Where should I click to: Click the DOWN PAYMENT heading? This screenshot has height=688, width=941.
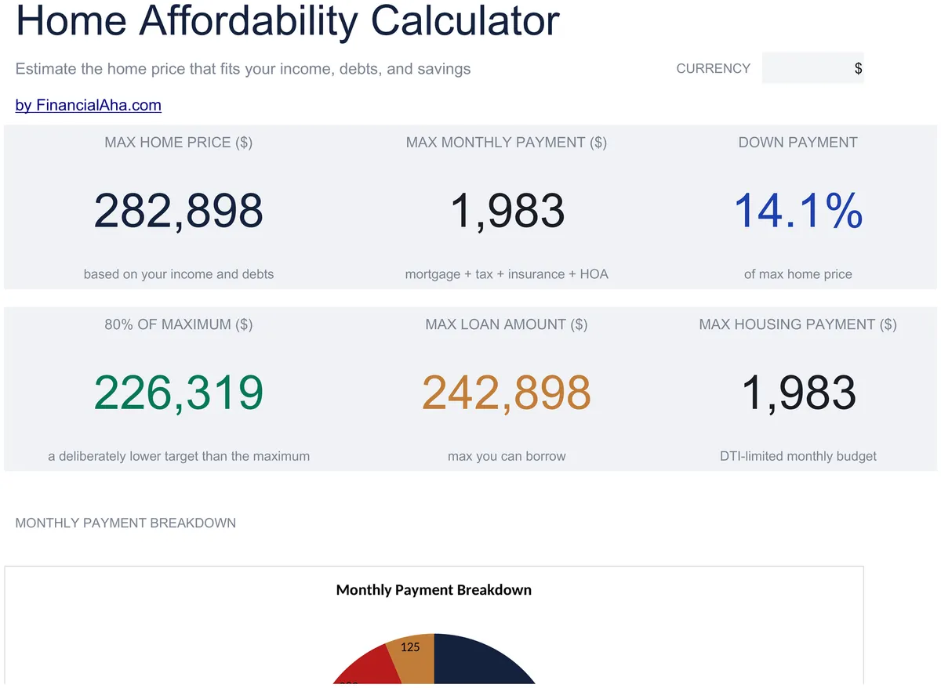pos(798,143)
